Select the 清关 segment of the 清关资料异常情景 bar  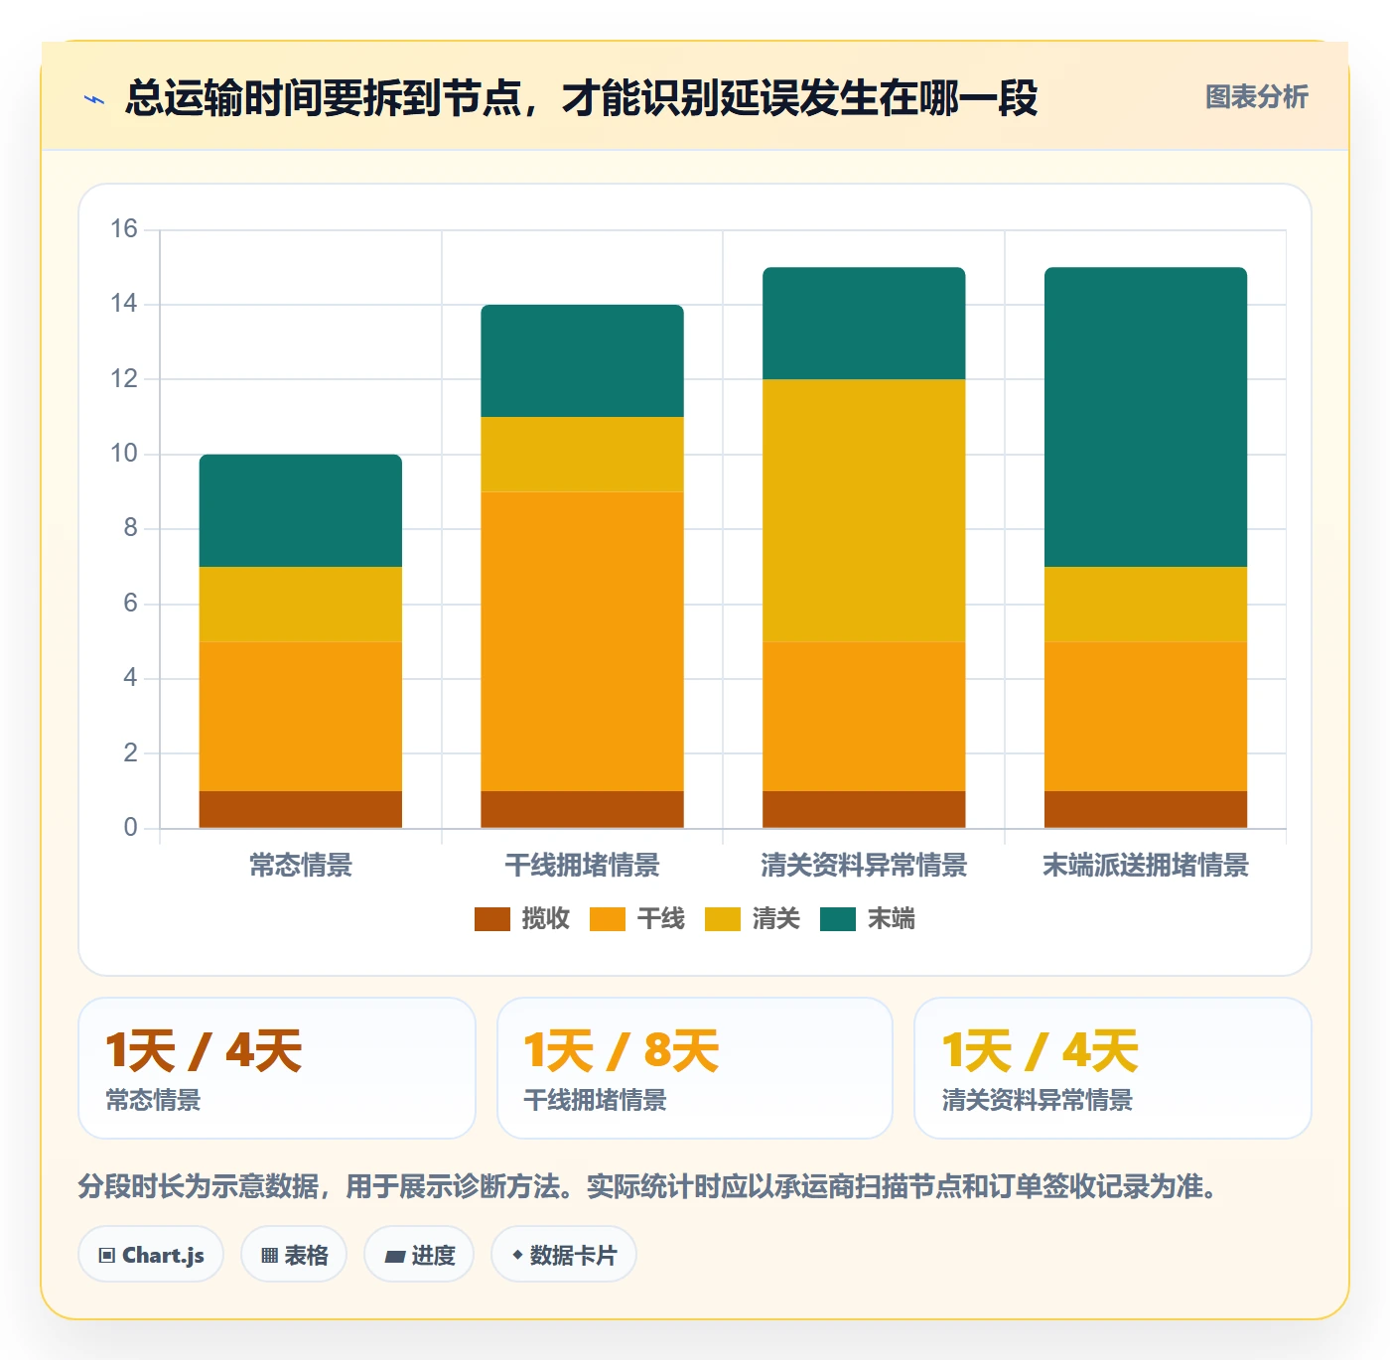[x=864, y=511]
